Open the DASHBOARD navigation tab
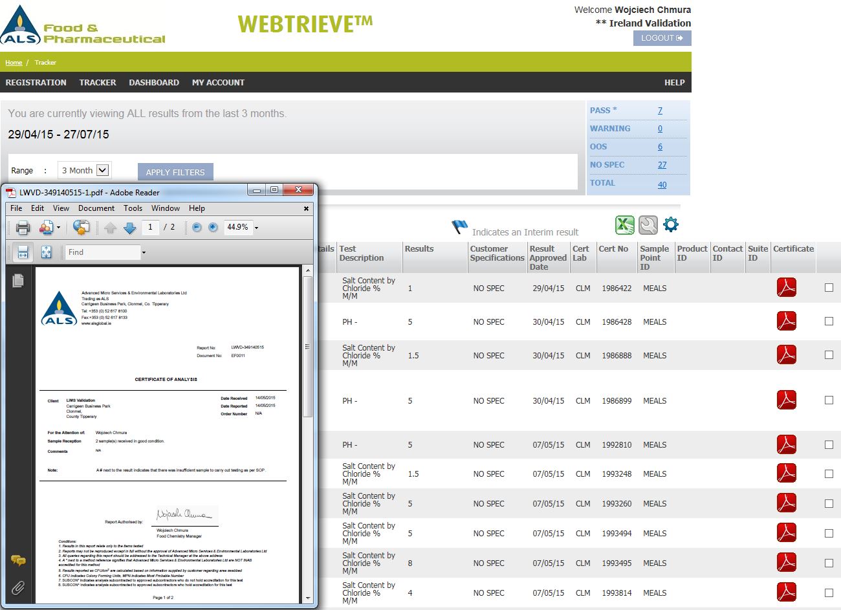 point(154,83)
